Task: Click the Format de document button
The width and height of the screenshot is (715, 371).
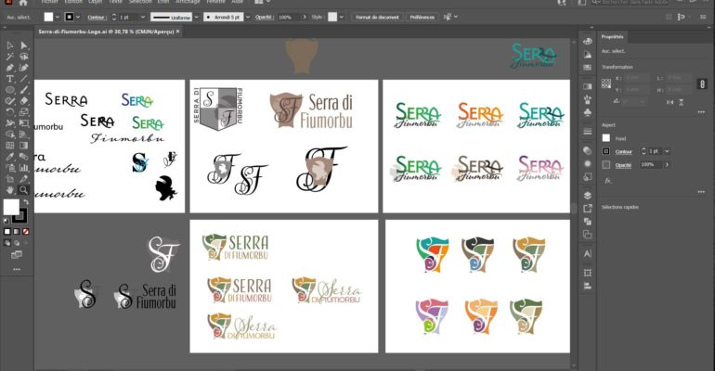Action: pyautogui.click(x=378, y=18)
